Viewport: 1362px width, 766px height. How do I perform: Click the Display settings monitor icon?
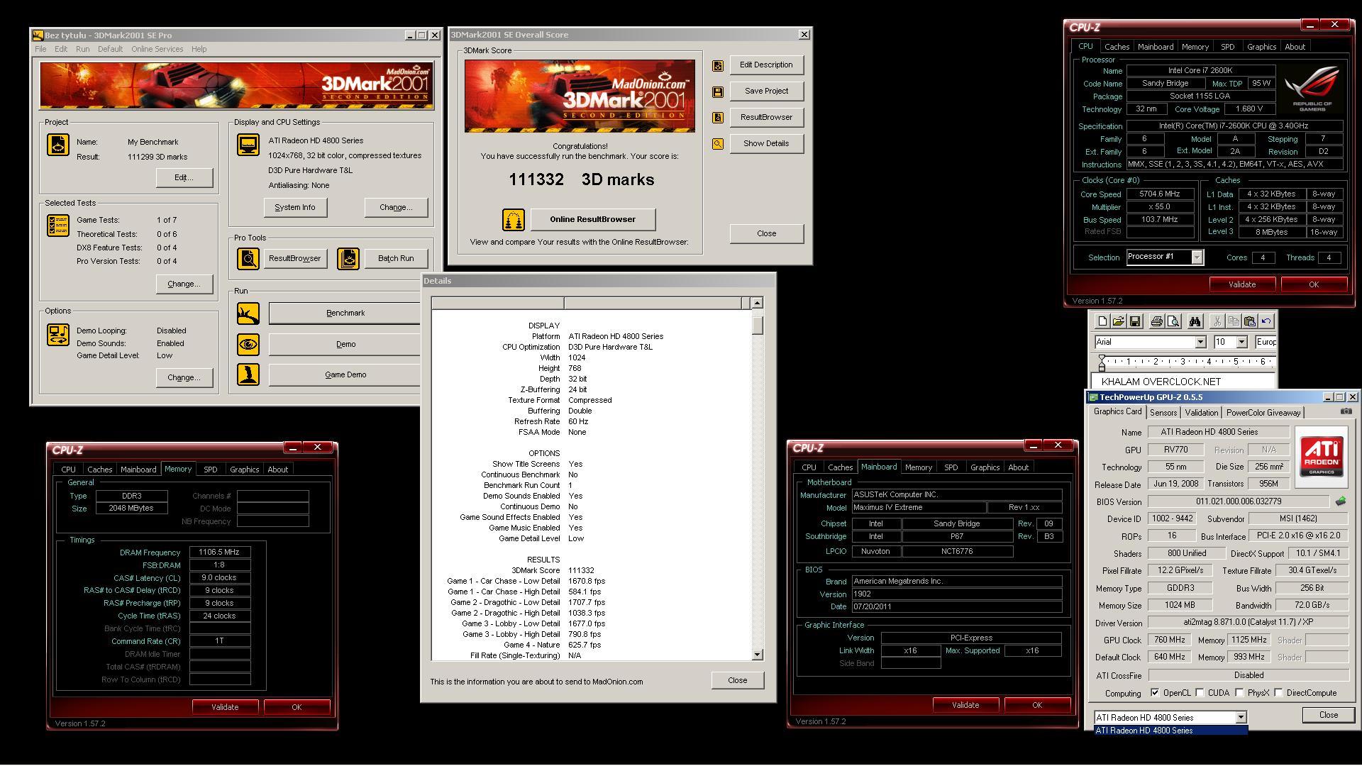tap(248, 145)
